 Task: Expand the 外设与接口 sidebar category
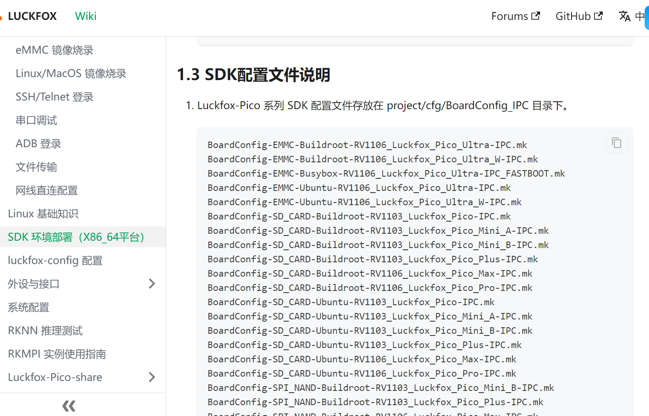(152, 284)
